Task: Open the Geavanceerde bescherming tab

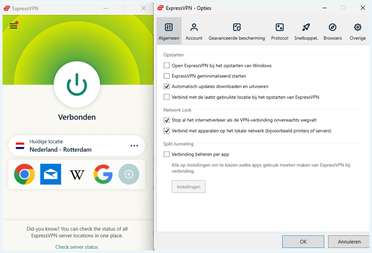Action: pos(237,31)
